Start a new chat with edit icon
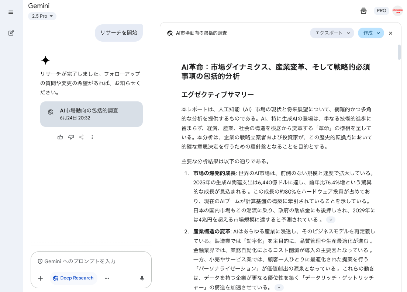The height and width of the screenshot is (292, 407). point(11,33)
